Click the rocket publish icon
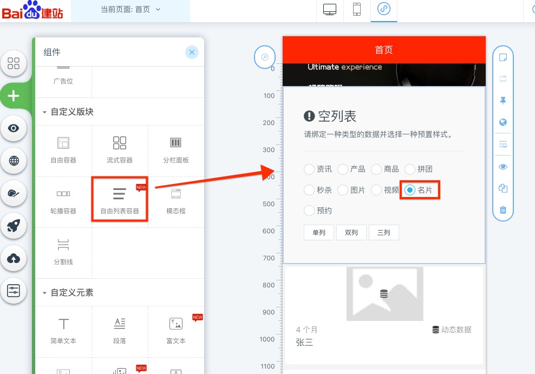 (14, 226)
